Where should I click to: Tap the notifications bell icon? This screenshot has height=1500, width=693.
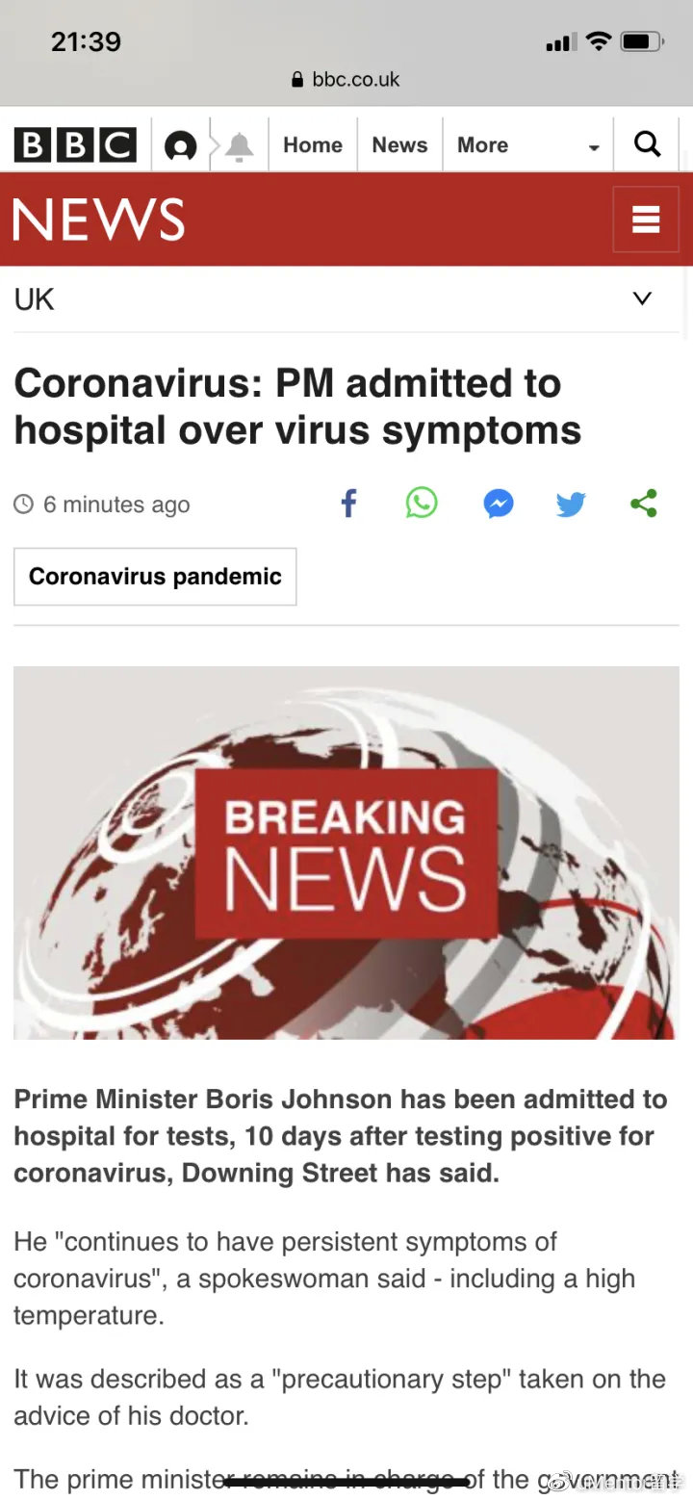pyautogui.click(x=239, y=145)
